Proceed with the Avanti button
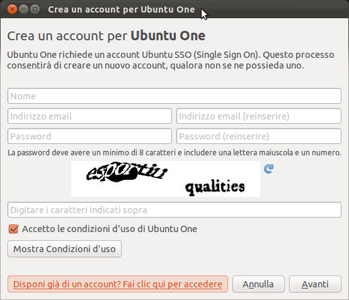 315,284
